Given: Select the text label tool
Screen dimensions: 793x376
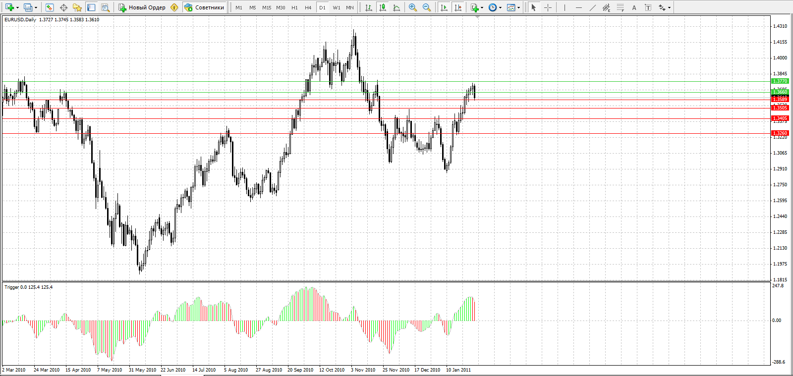Looking at the screenshot, I should [x=648, y=7].
